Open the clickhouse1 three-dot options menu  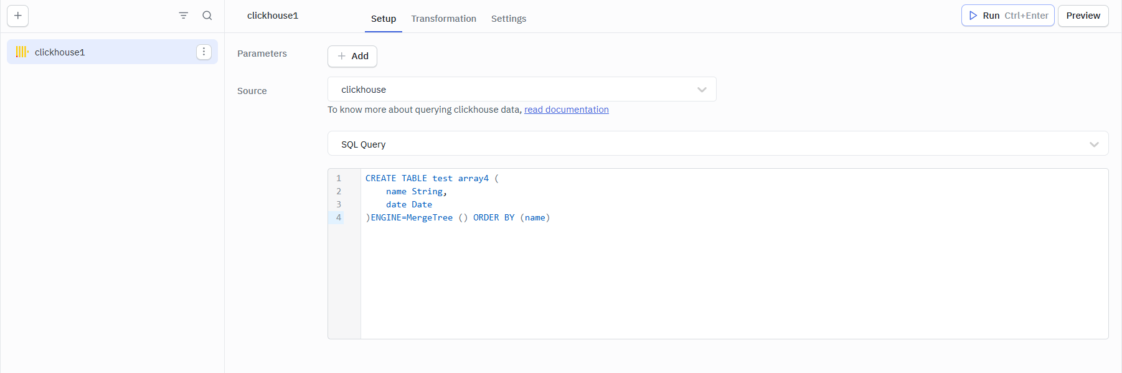(204, 52)
